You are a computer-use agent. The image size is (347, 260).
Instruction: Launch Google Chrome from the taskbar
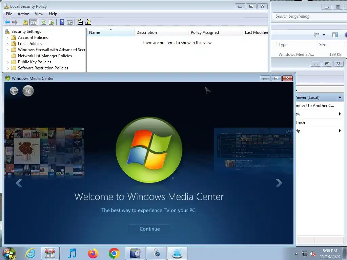click(114, 253)
